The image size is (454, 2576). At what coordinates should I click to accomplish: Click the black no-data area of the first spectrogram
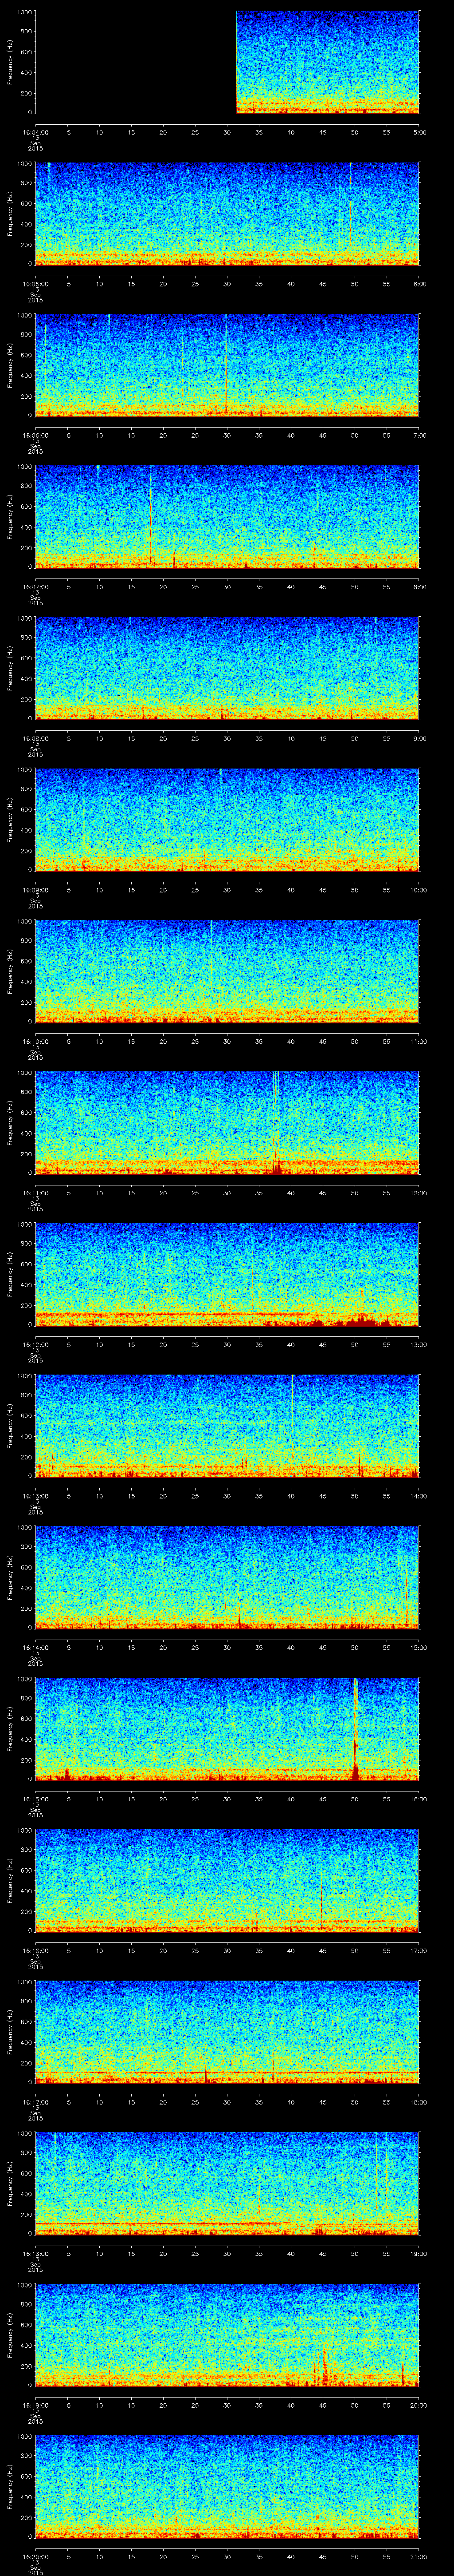coord(135,62)
